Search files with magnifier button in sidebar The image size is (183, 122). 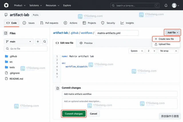click(x=45, y=41)
